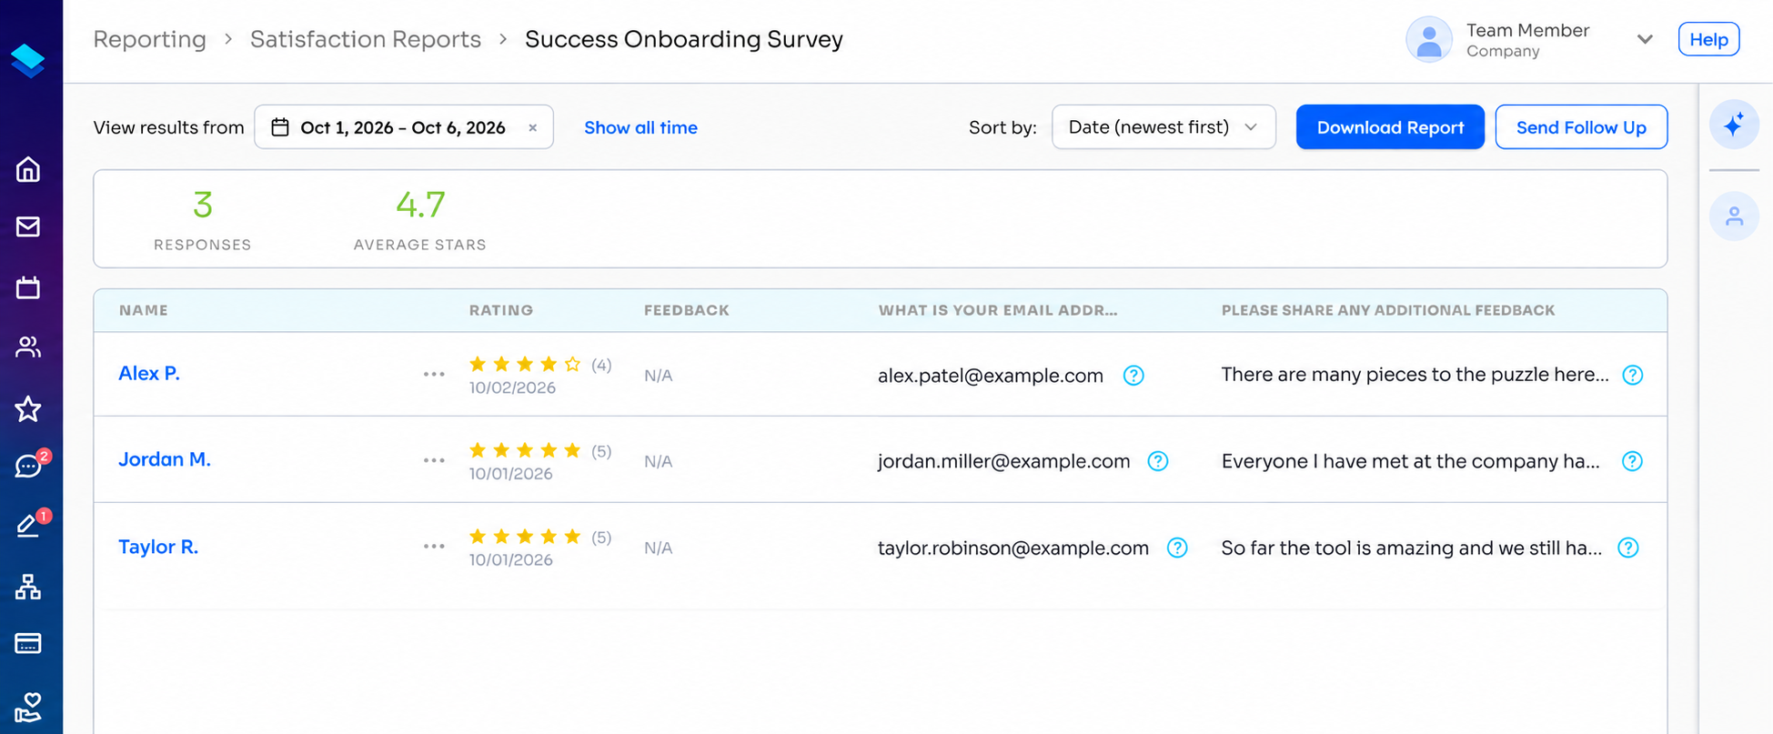Click the layered app logo at top left
Viewport: 1773px width, 734px height.
coord(28,60)
